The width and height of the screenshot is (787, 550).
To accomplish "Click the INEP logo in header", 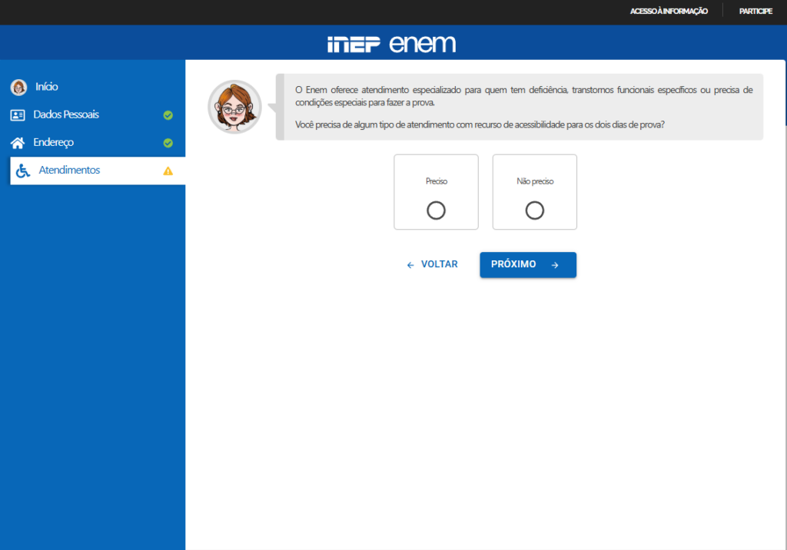I will (354, 44).
